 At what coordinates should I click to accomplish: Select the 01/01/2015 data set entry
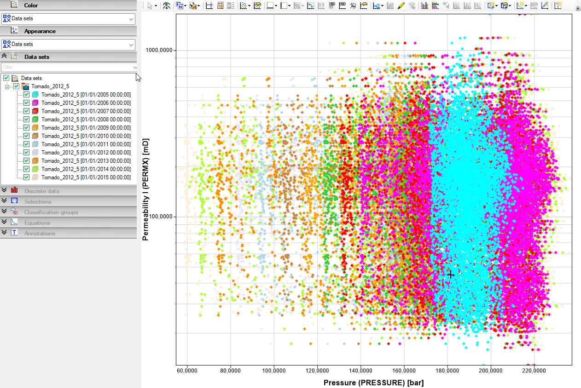click(86, 177)
